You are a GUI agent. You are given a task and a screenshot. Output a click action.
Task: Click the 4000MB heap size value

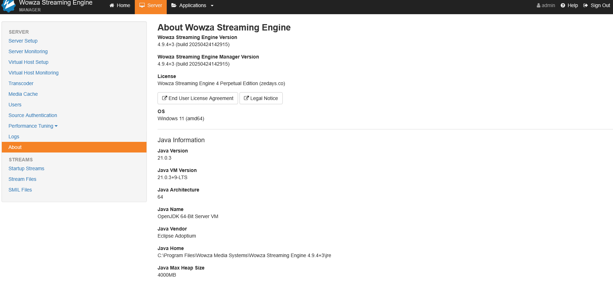tap(167, 275)
